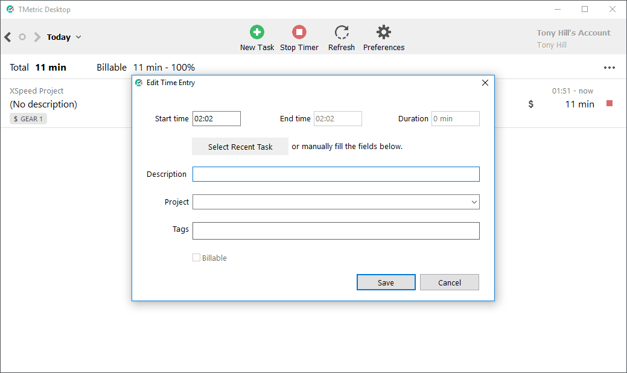Stop the XSpeed Project entry's red square
The image size is (627, 373).
tap(609, 104)
